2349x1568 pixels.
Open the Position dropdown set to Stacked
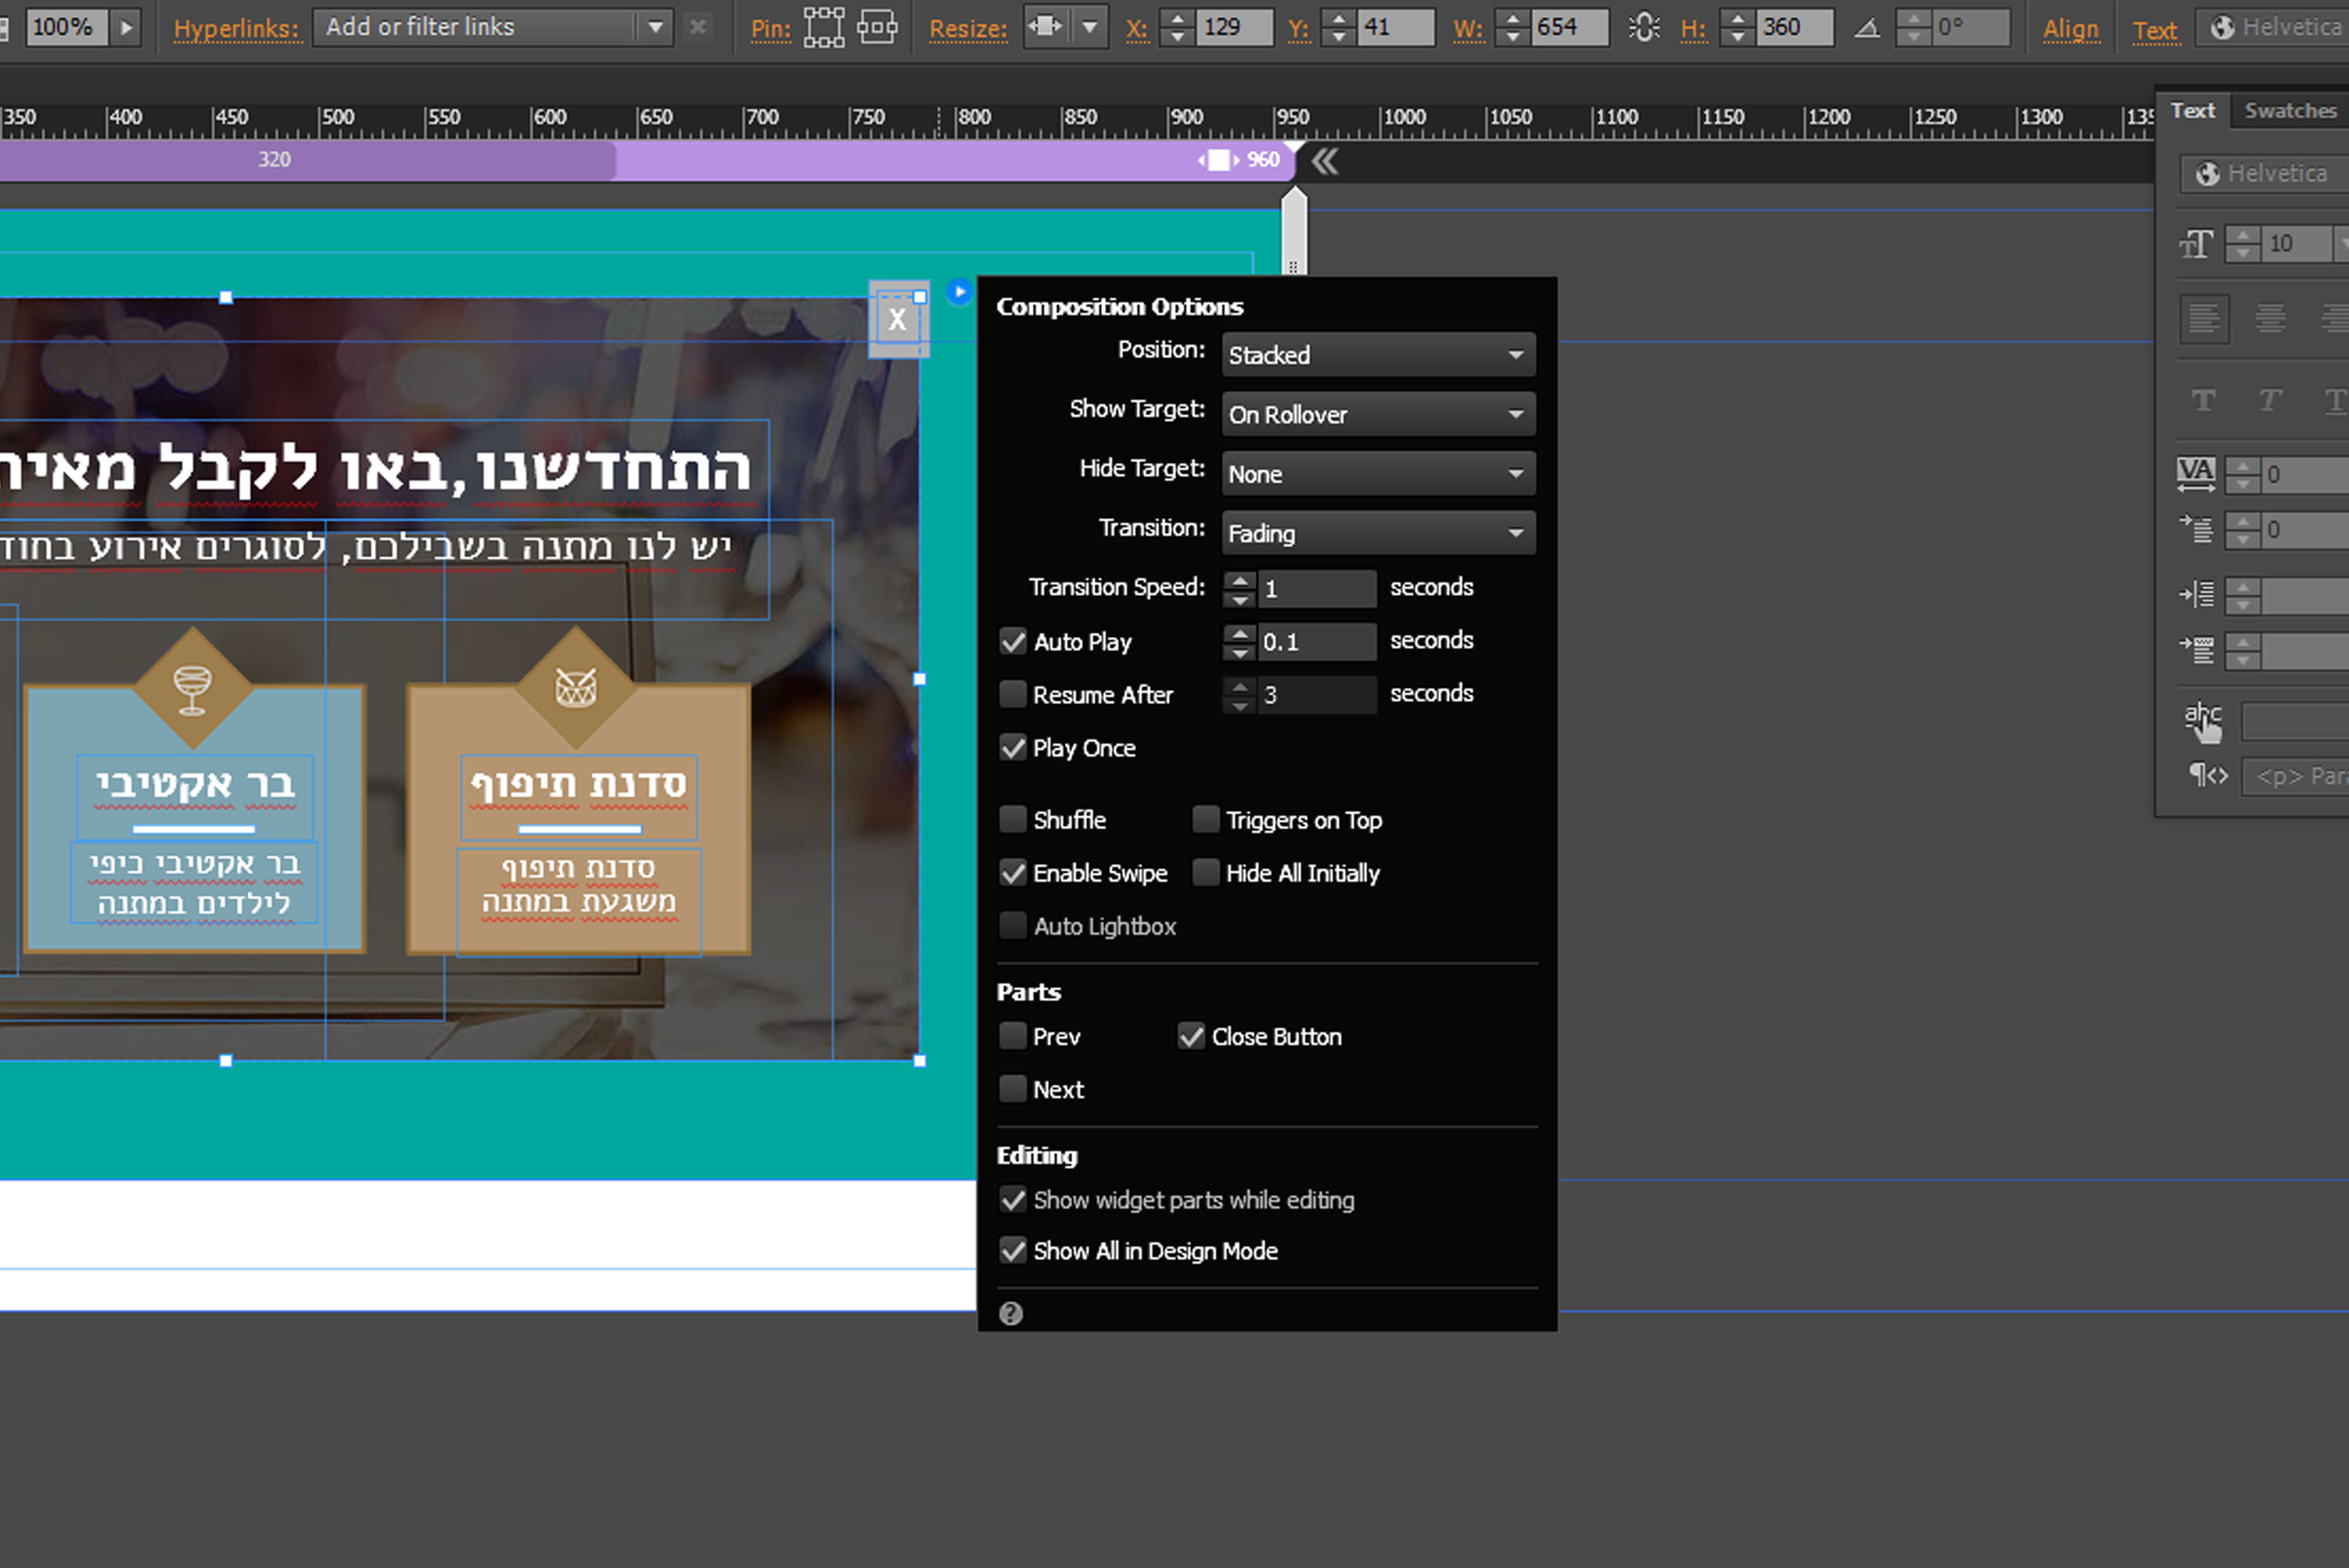pyautogui.click(x=1377, y=355)
